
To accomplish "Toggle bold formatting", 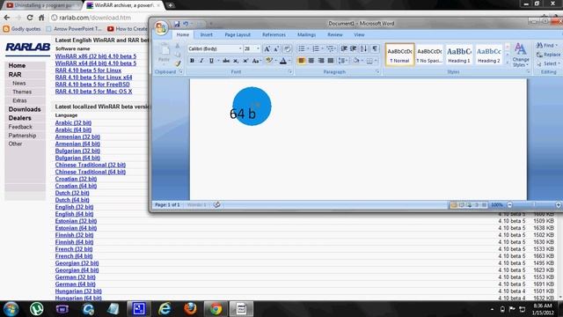I will [x=192, y=61].
